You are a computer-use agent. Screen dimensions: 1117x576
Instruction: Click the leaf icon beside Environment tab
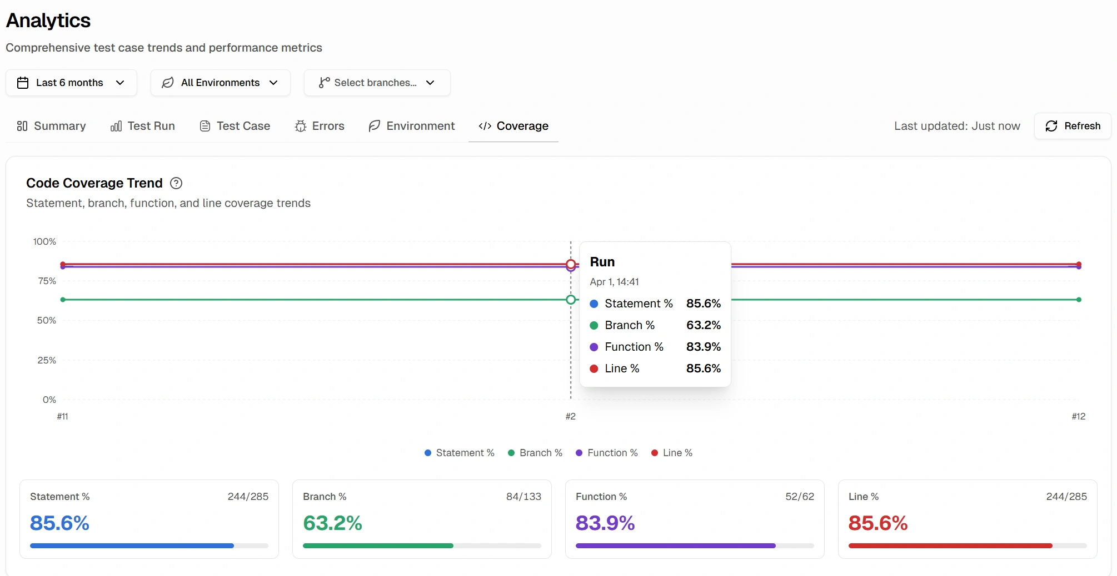coord(375,126)
